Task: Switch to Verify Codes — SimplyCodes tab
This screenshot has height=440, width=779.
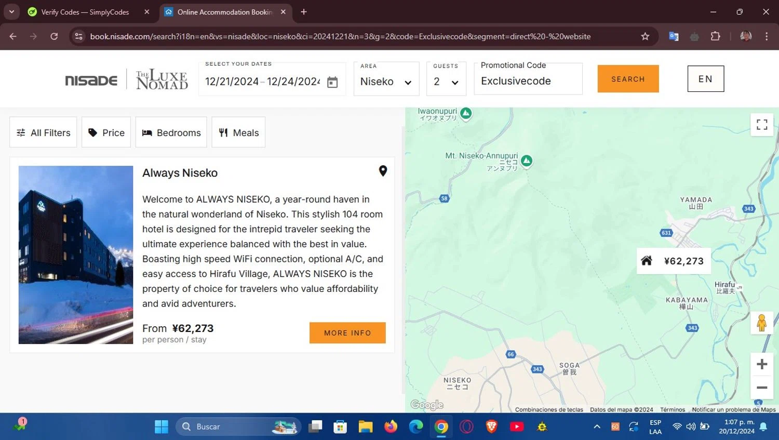Action: click(x=85, y=11)
